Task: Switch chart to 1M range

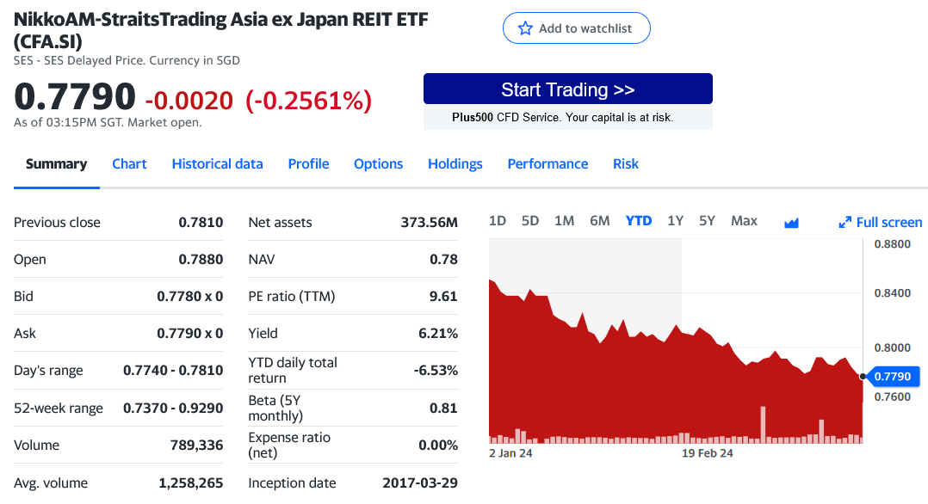Action: coord(565,220)
